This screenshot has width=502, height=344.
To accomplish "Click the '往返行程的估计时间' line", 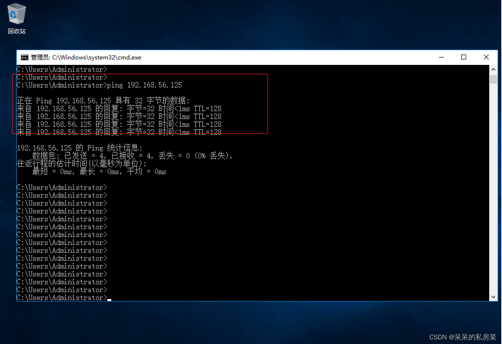I will (x=82, y=163).
